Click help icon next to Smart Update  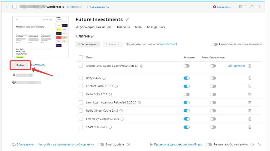click(x=128, y=145)
